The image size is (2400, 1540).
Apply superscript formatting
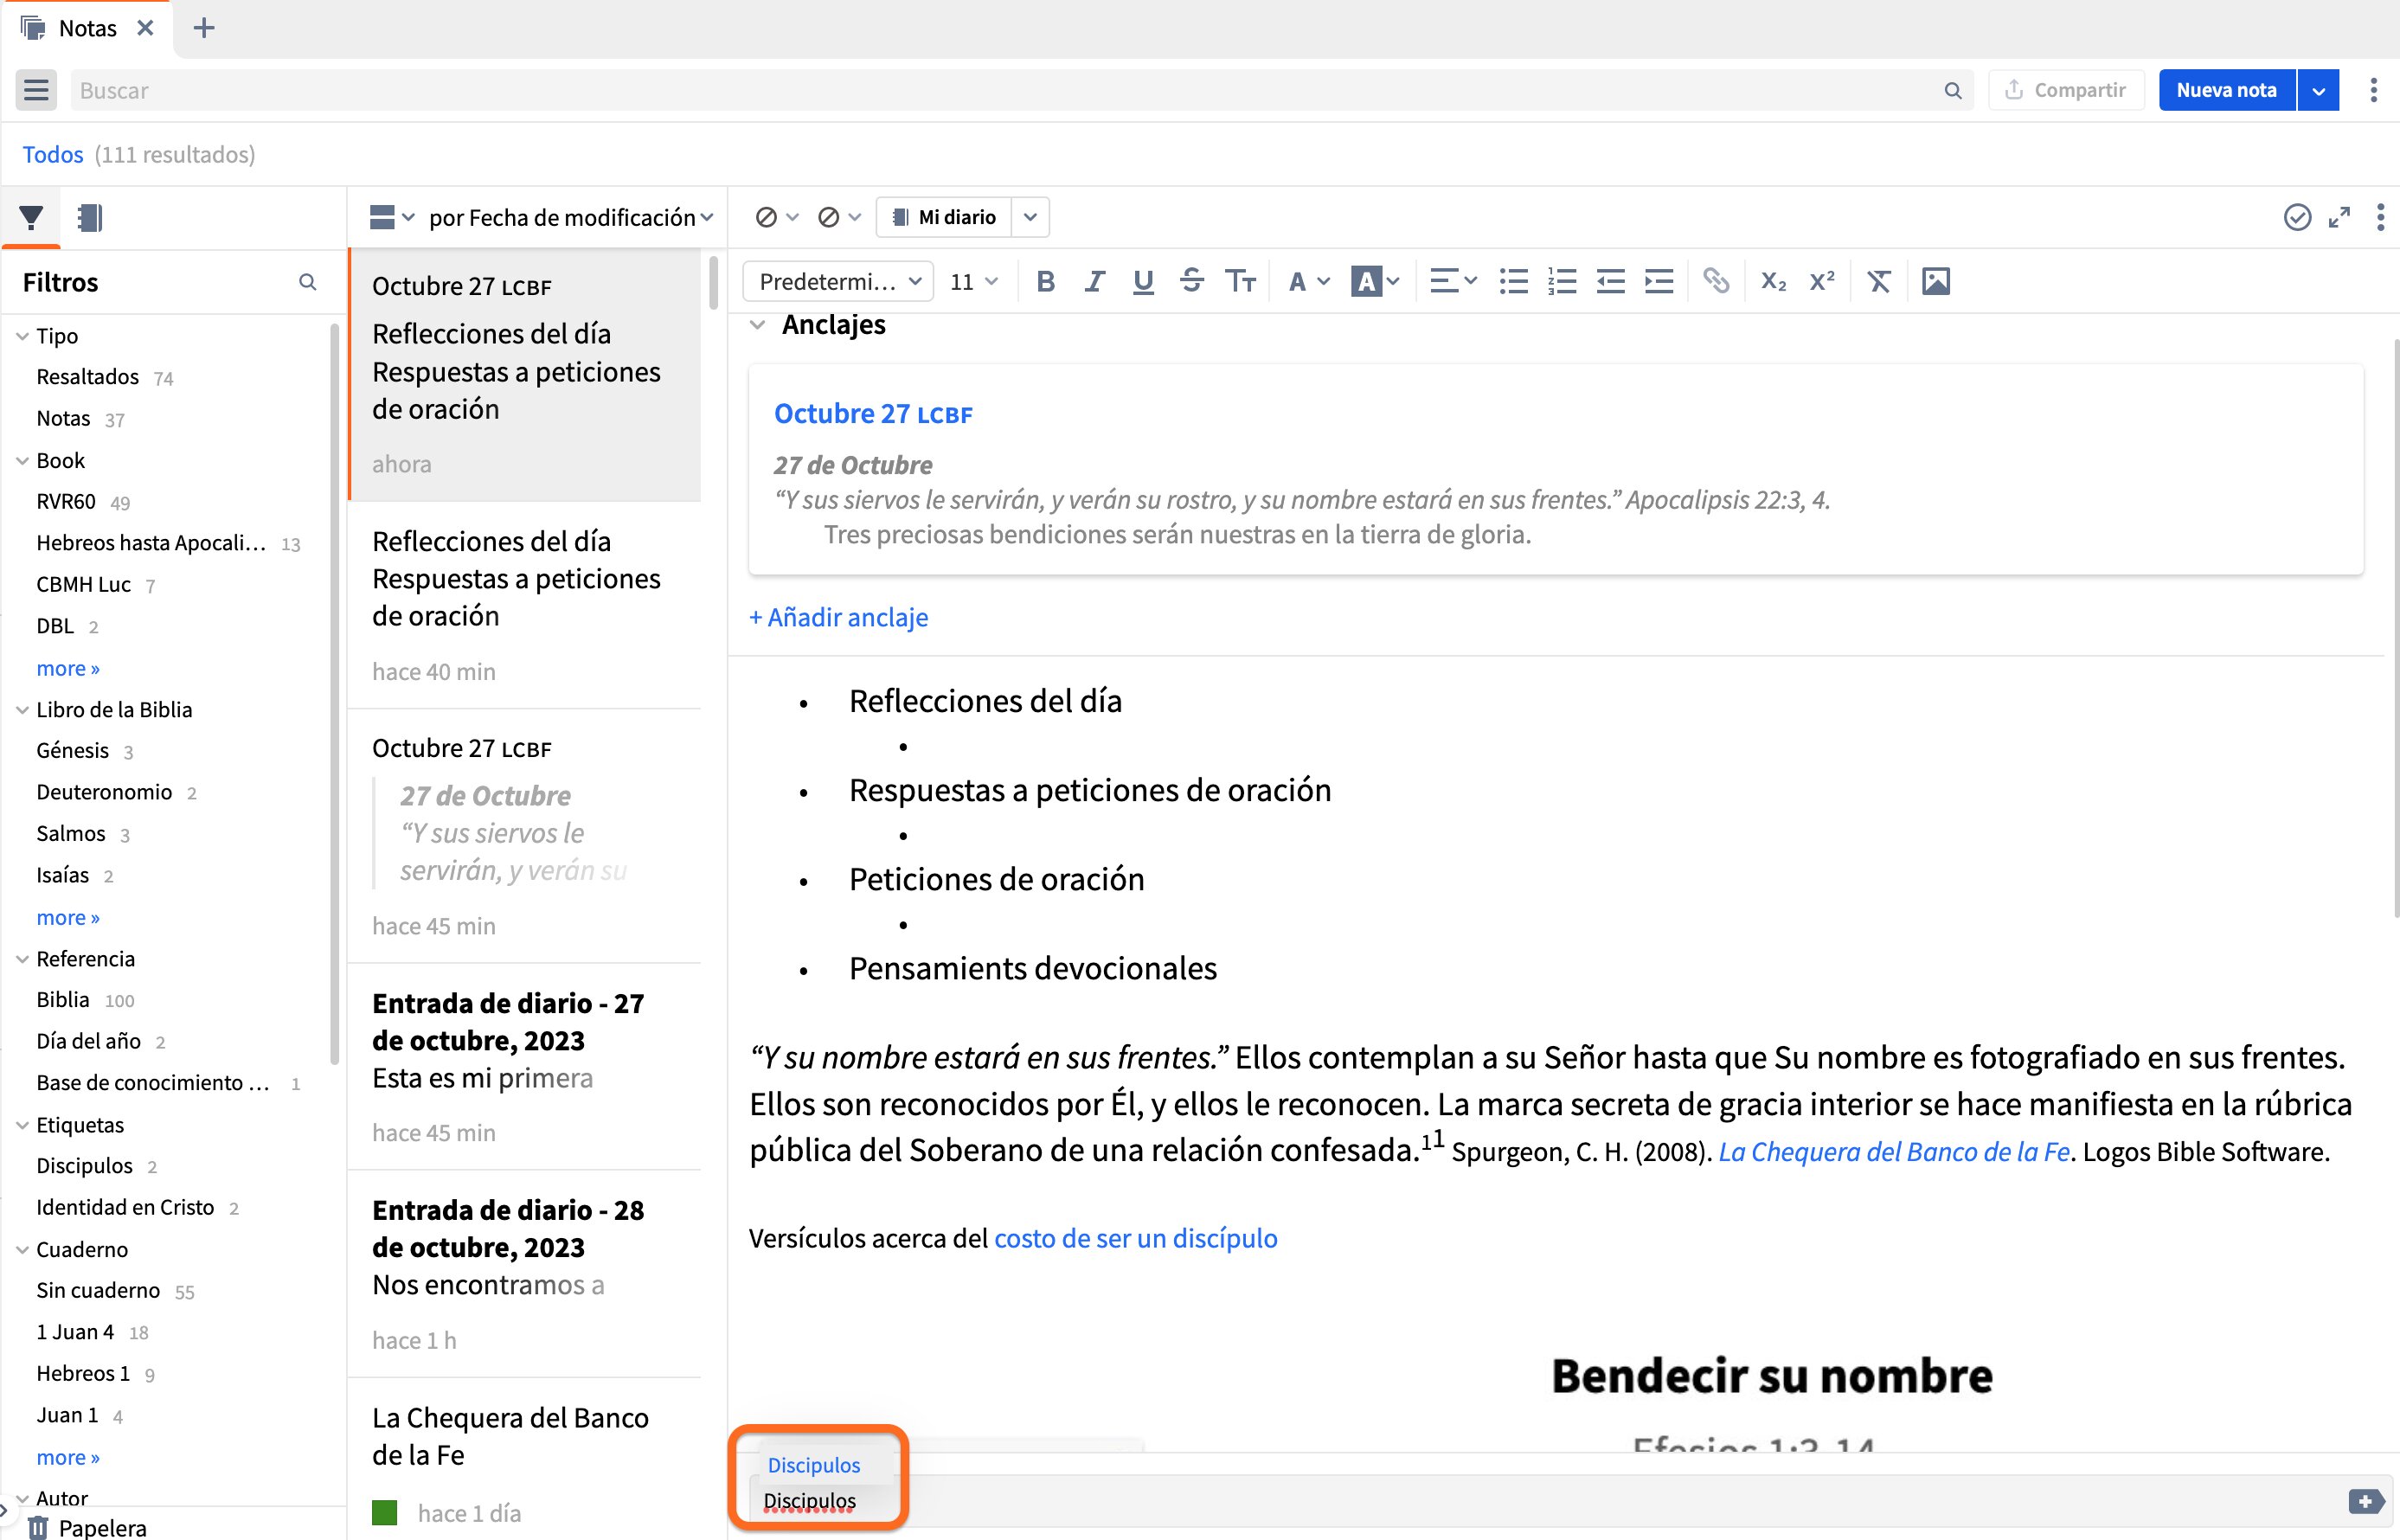click(1822, 281)
